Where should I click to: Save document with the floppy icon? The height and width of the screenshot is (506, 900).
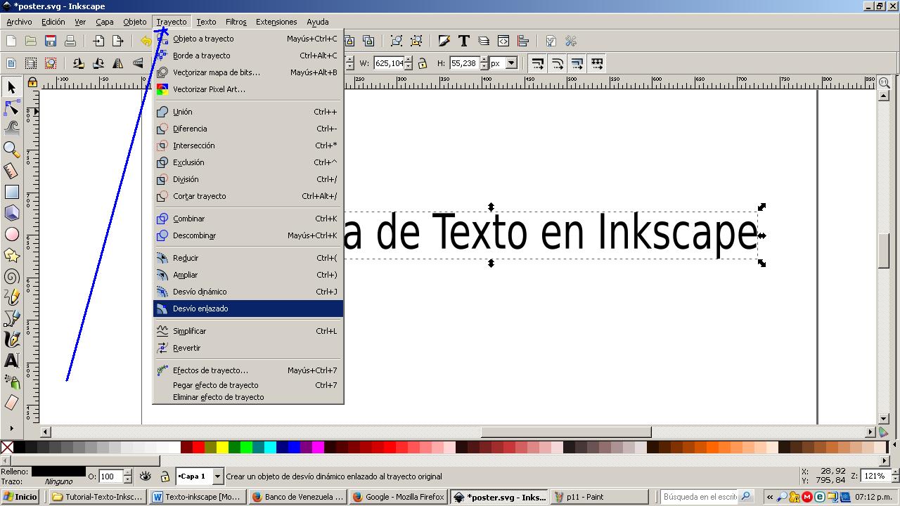51,41
